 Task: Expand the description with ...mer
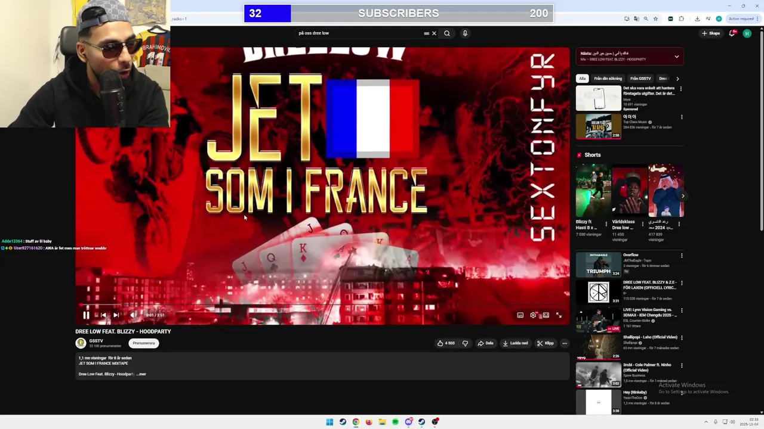coord(141,374)
